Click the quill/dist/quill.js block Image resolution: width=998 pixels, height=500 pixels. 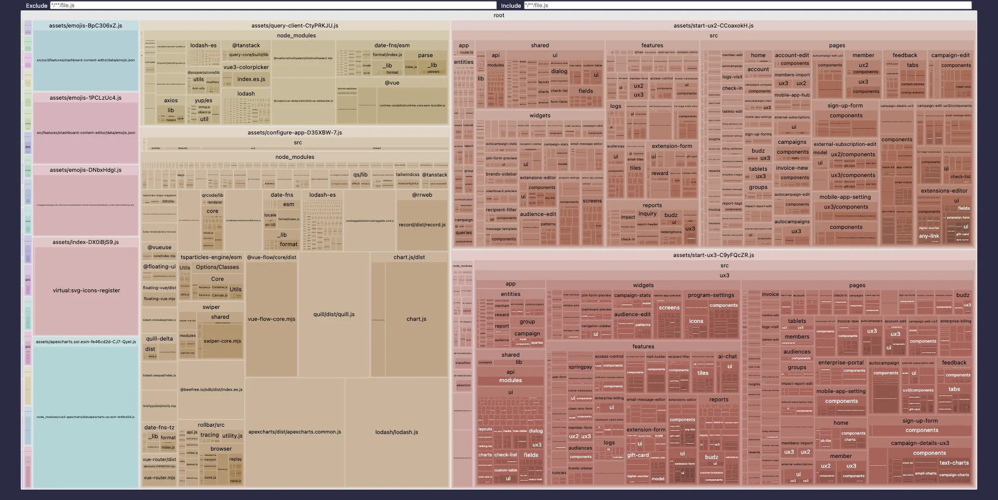point(334,315)
